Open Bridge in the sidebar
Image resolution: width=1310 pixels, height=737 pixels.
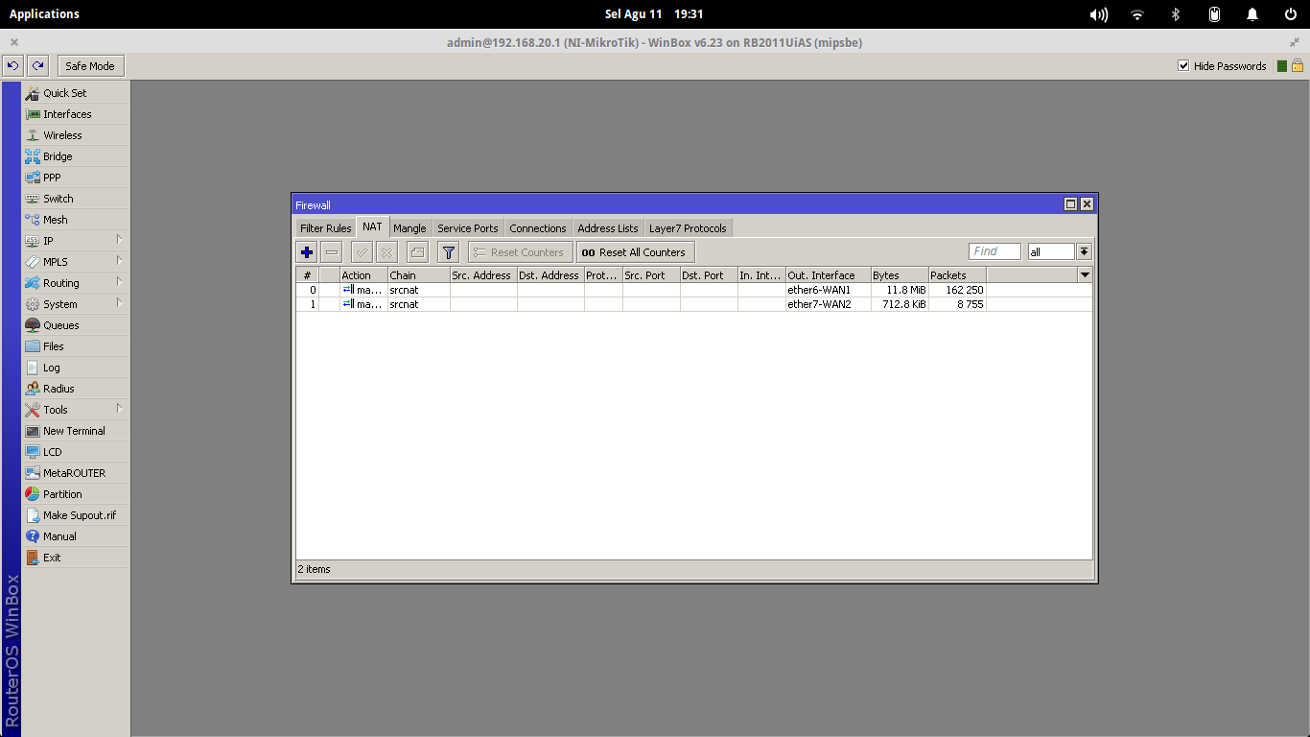tap(76, 156)
